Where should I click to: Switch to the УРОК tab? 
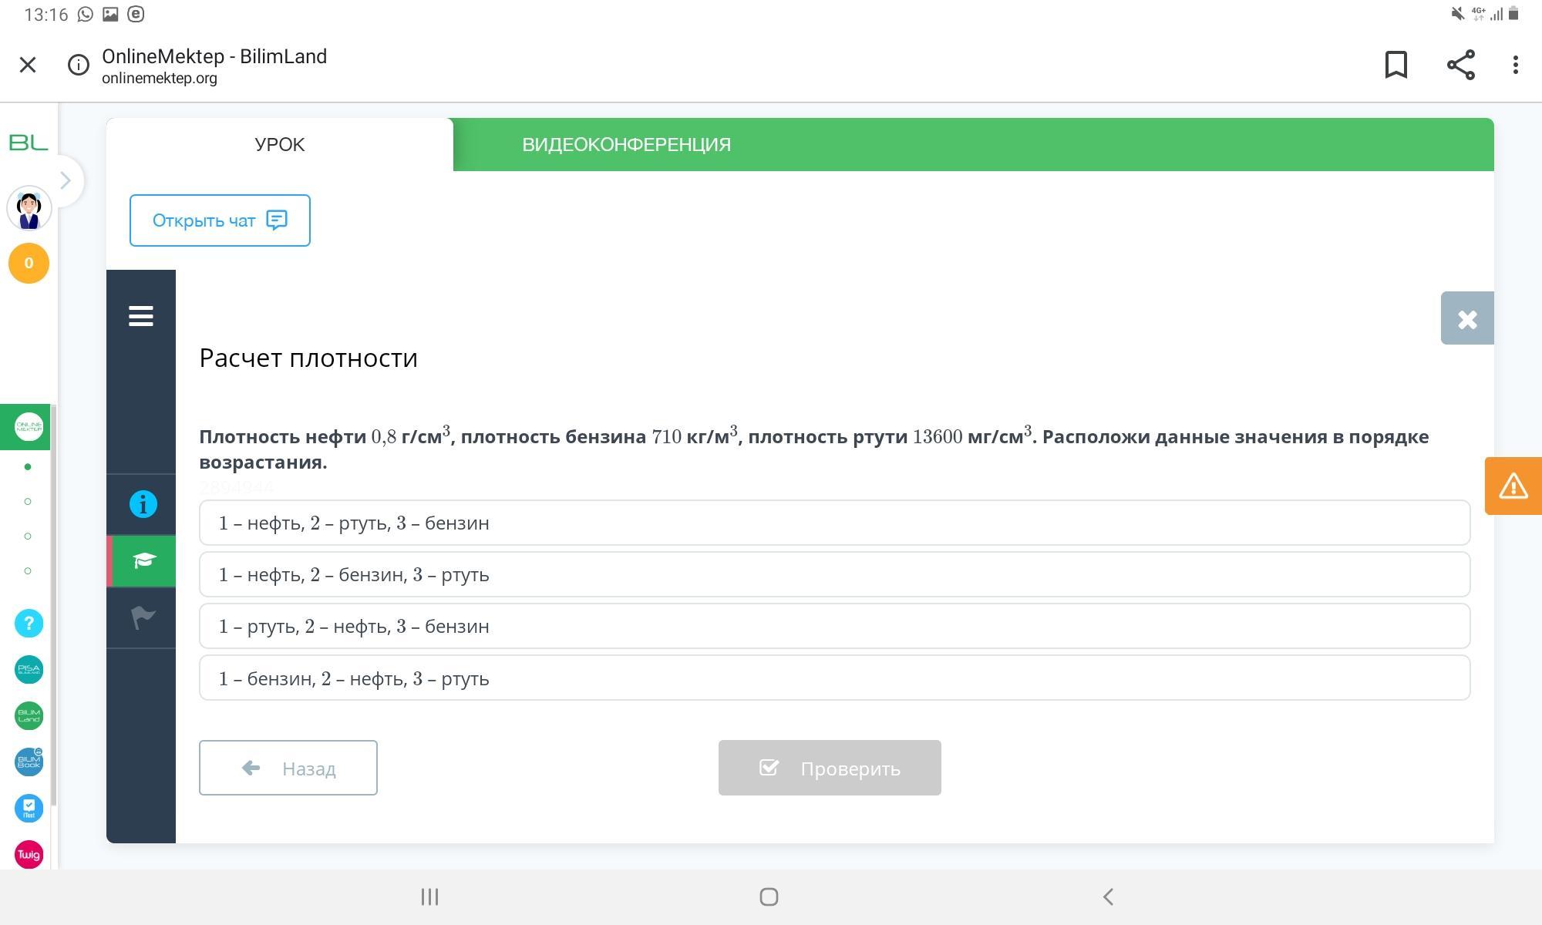tap(279, 145)
